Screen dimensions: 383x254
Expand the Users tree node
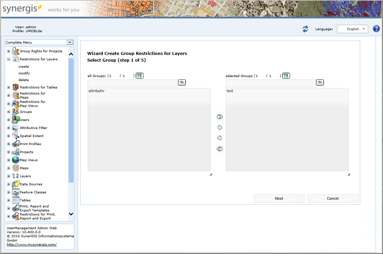click(8, 120)
